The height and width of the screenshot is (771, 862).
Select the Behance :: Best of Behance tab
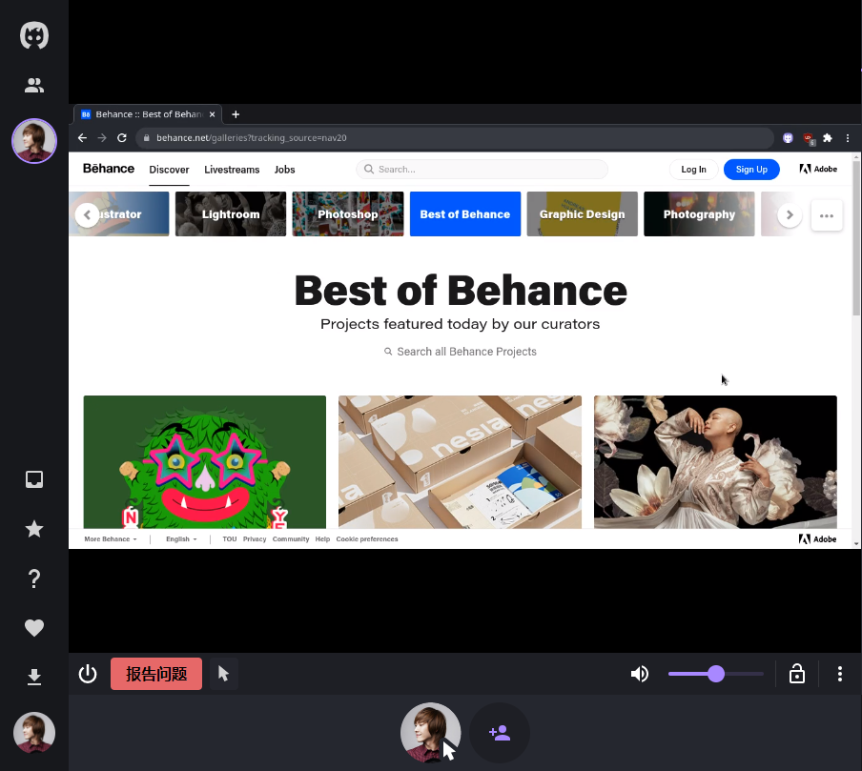(148, 114)
